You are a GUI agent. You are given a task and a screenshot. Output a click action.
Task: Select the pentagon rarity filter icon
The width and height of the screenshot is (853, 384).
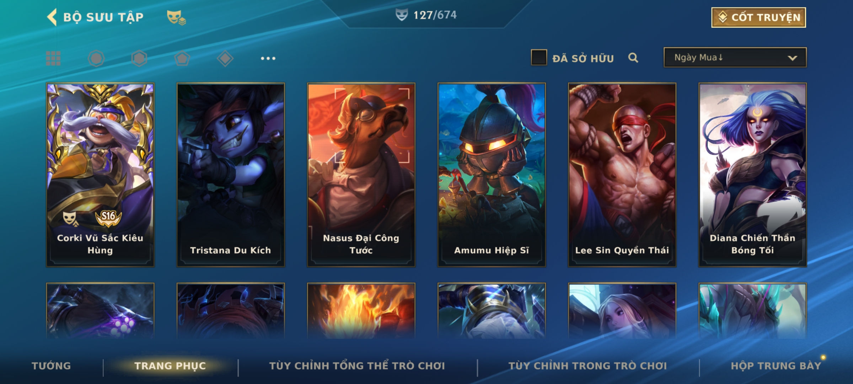(x=182, y=58)
